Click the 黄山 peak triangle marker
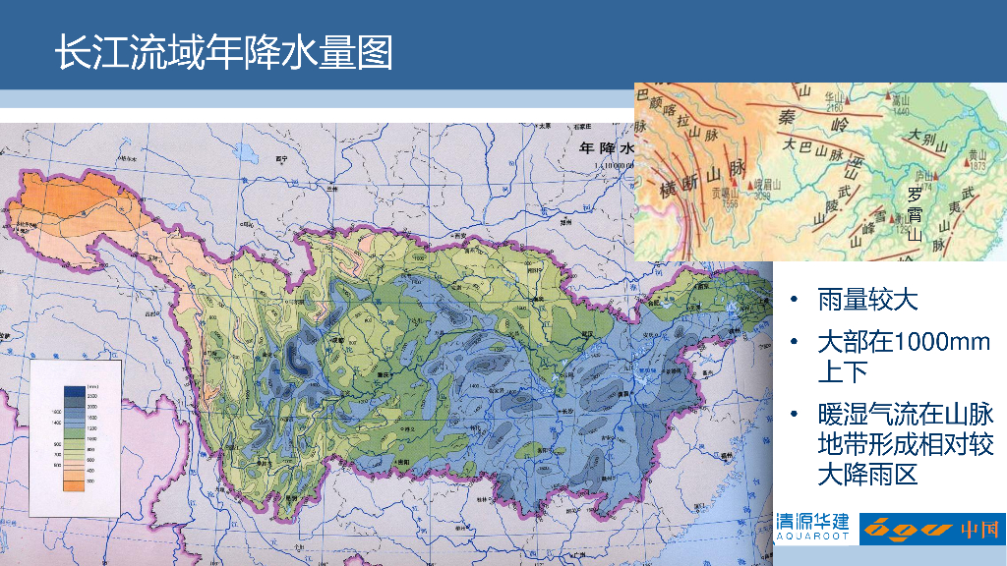The height and width of the screenshot is (566, 1007). [x=967, y=163]
